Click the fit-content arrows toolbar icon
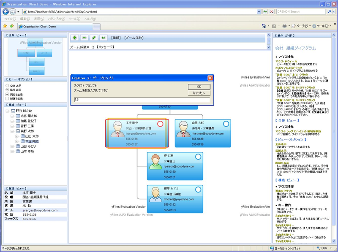The image size is (338, 252). tap(94, 38)
